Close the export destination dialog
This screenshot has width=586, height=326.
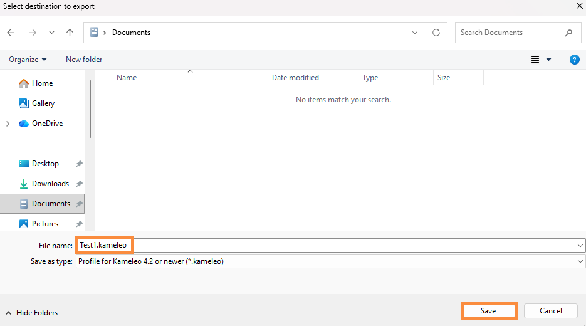[x=579, y=6]
